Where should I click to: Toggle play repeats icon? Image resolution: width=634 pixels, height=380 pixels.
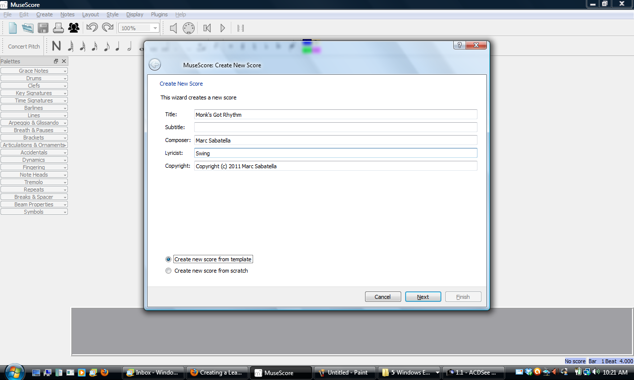241,28
